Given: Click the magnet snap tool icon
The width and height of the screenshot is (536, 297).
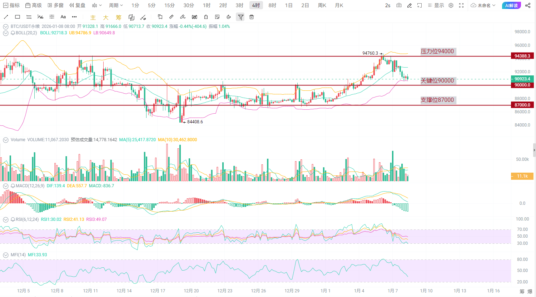Looking at the screenshot, I should tap(229, 17).
